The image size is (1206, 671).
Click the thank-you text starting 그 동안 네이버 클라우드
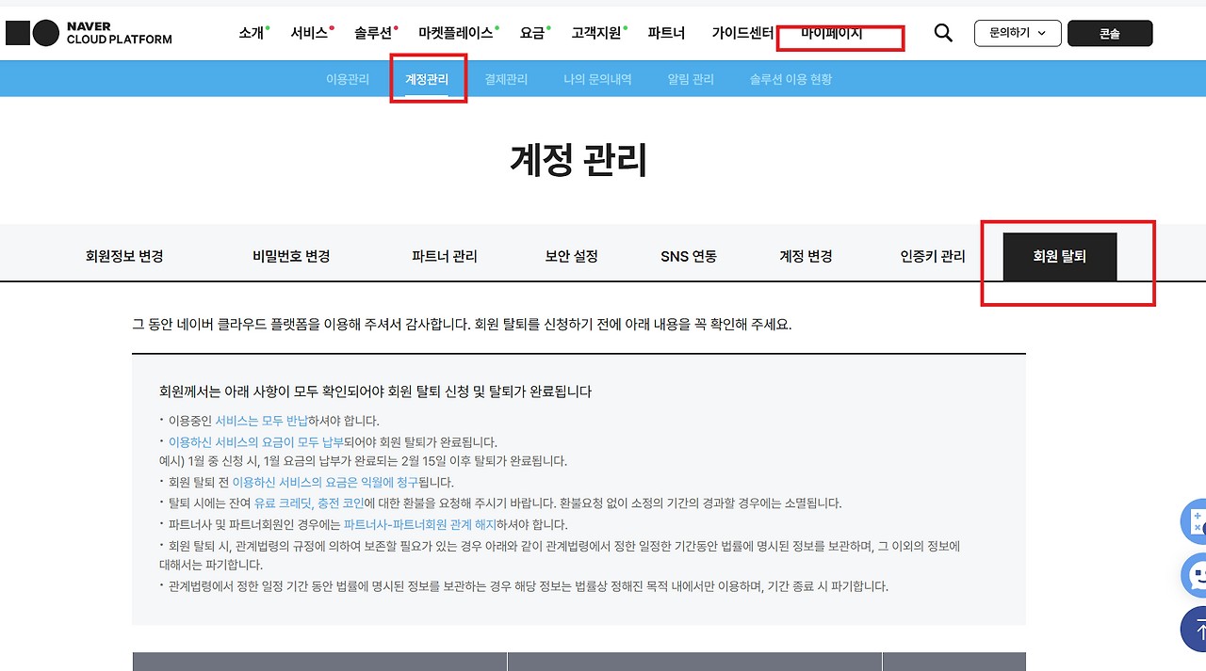point(462,325)
